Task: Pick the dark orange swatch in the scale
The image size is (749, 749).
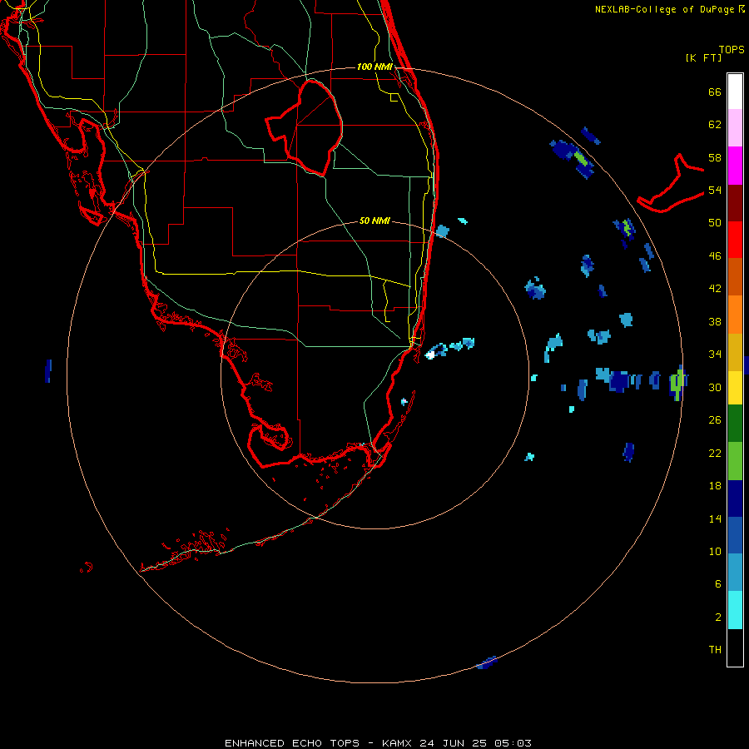Action: tap(735, 276)
